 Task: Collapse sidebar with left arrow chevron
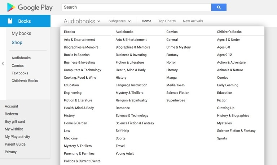tap(3, 64)
